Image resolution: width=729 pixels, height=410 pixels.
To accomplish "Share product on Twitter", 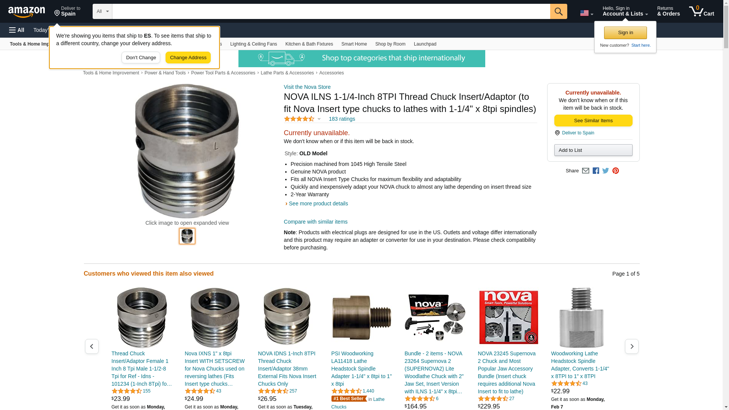I will [x=606, y=171].
